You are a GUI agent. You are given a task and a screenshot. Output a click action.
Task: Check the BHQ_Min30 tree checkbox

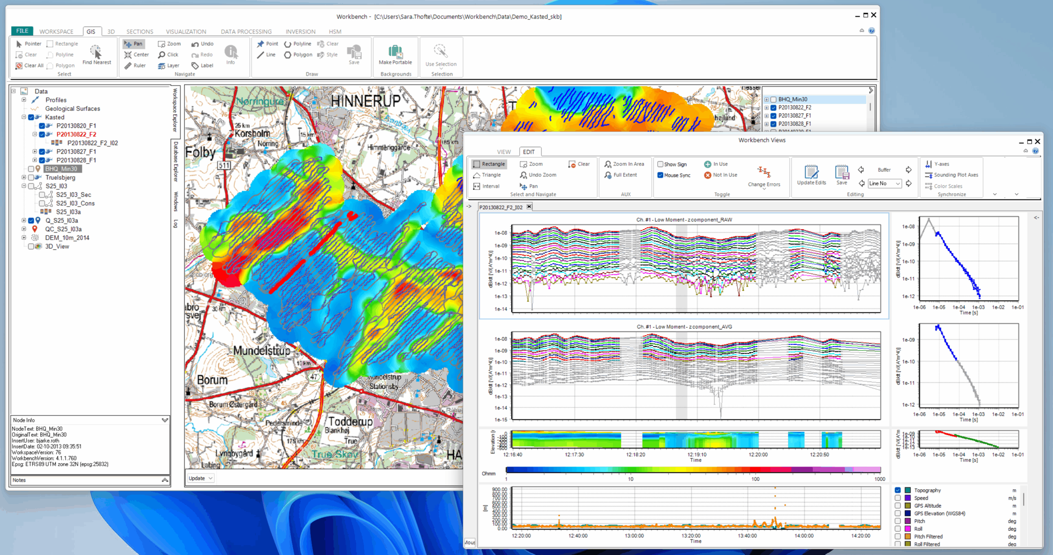click(x=31, y=169)
